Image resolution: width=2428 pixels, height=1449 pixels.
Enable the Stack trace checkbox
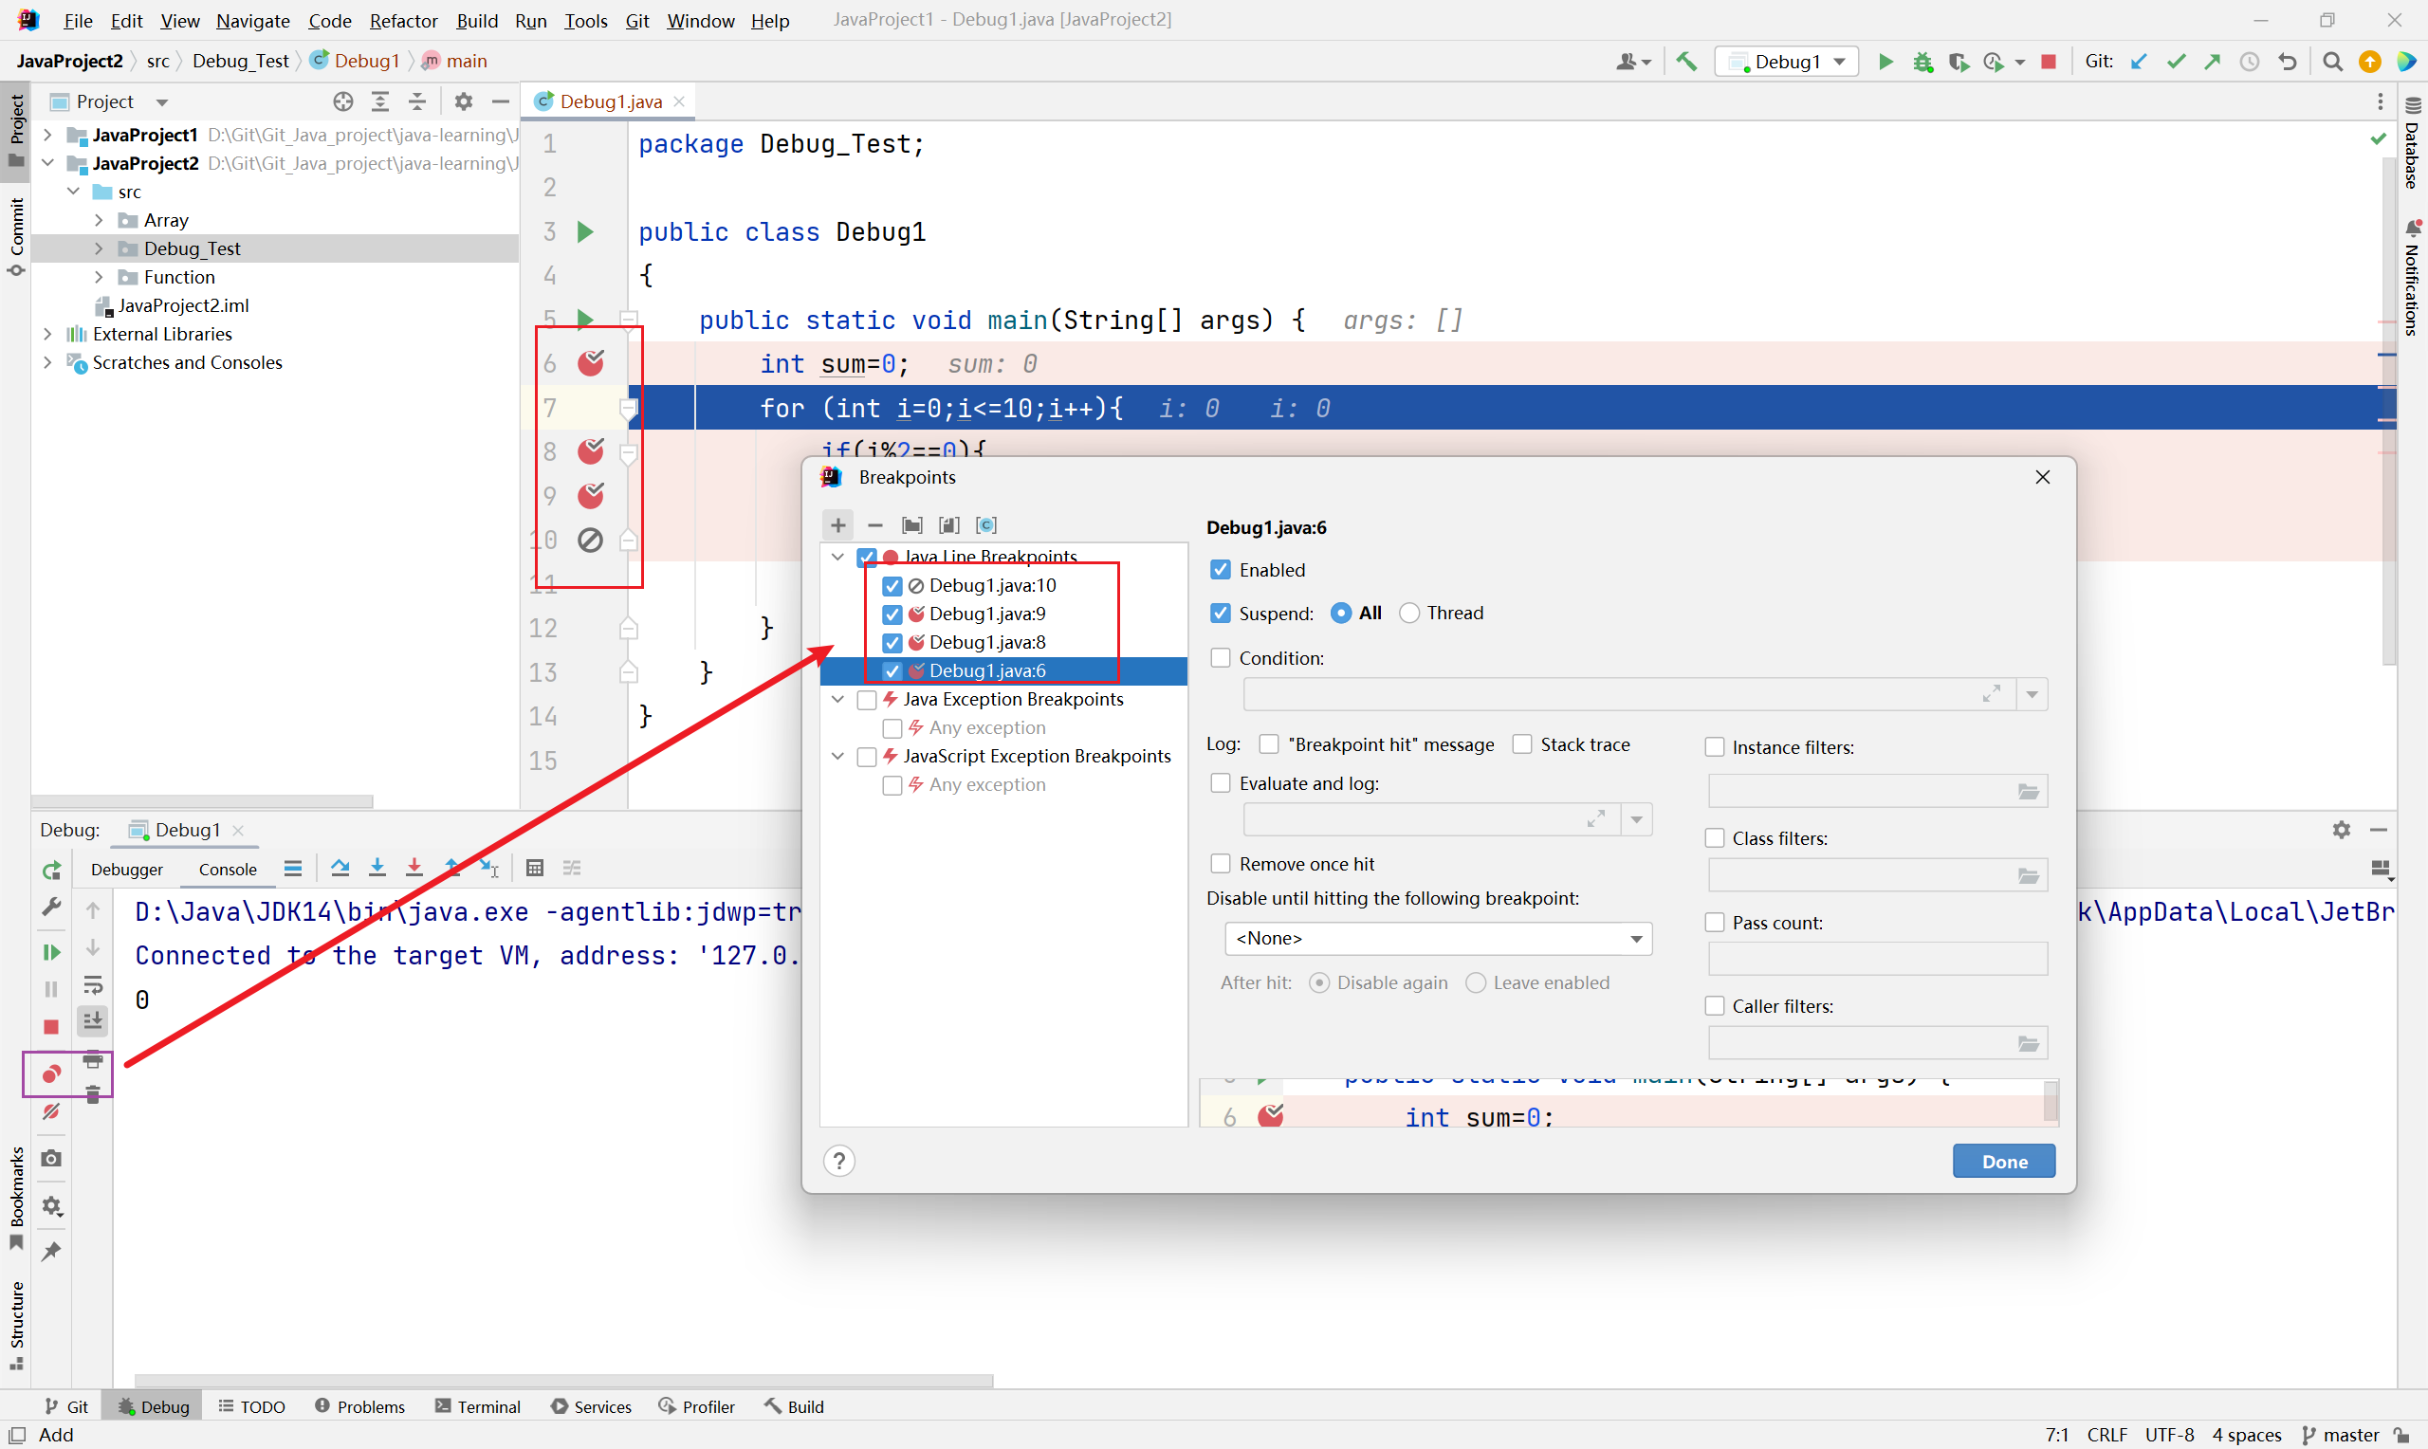1522,744
